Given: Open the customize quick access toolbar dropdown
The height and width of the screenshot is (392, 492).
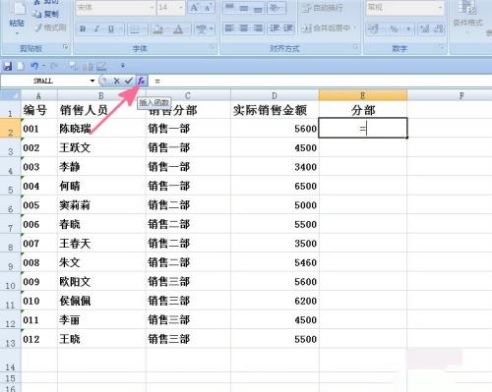Looking at the screenshot, I should tap(123, 66).
